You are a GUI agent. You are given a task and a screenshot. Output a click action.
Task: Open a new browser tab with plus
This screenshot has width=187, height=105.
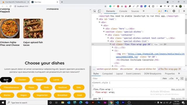click(62, 2)
